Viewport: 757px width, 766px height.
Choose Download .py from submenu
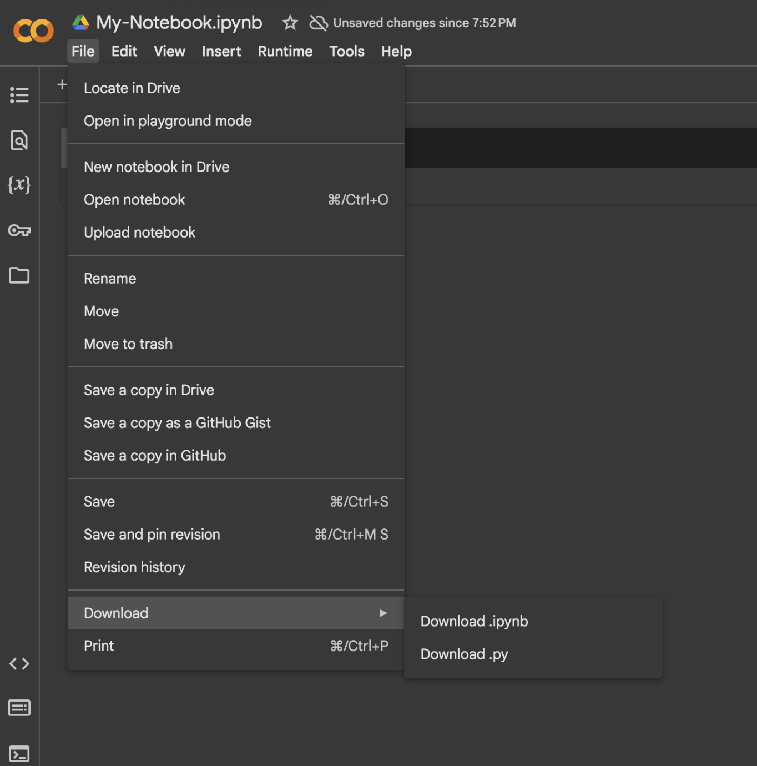[x=464, y=654]
